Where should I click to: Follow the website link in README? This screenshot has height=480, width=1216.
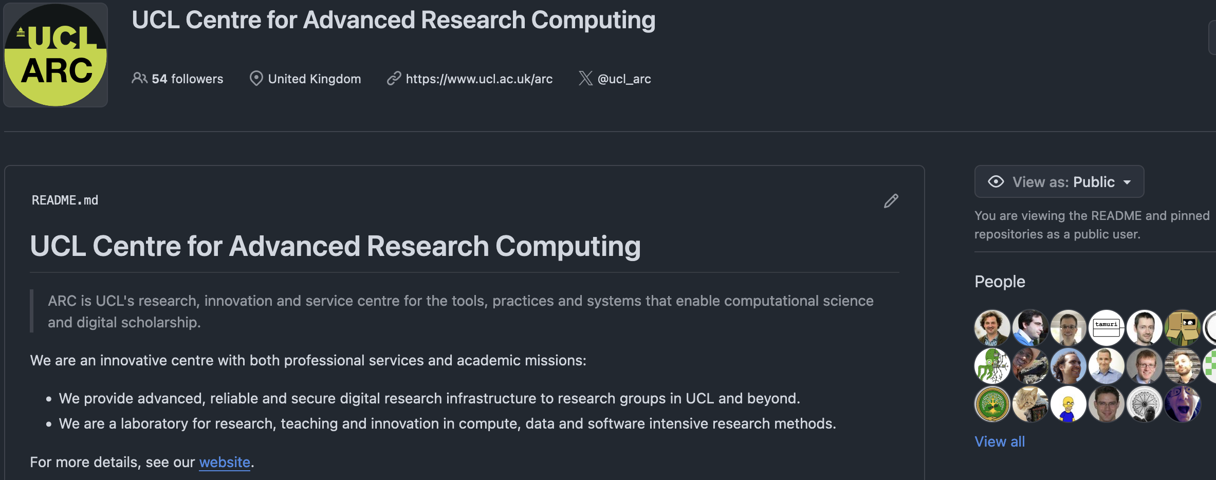[x=225, y=462]
